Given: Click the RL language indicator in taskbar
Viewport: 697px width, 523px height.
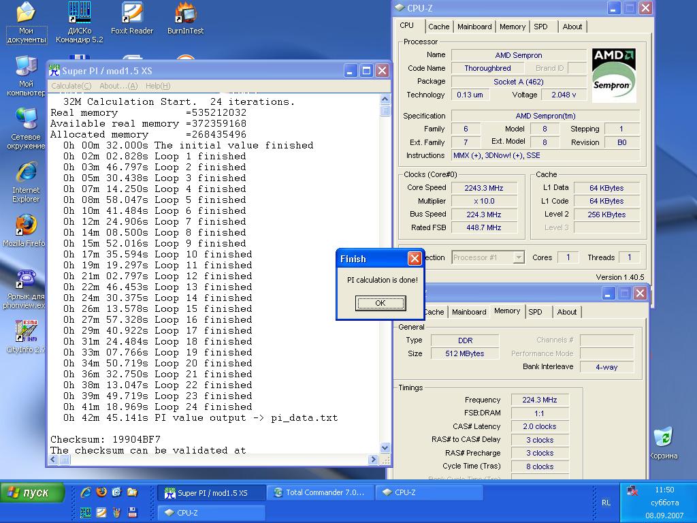Looking at the screenshot, I should 606,503.
